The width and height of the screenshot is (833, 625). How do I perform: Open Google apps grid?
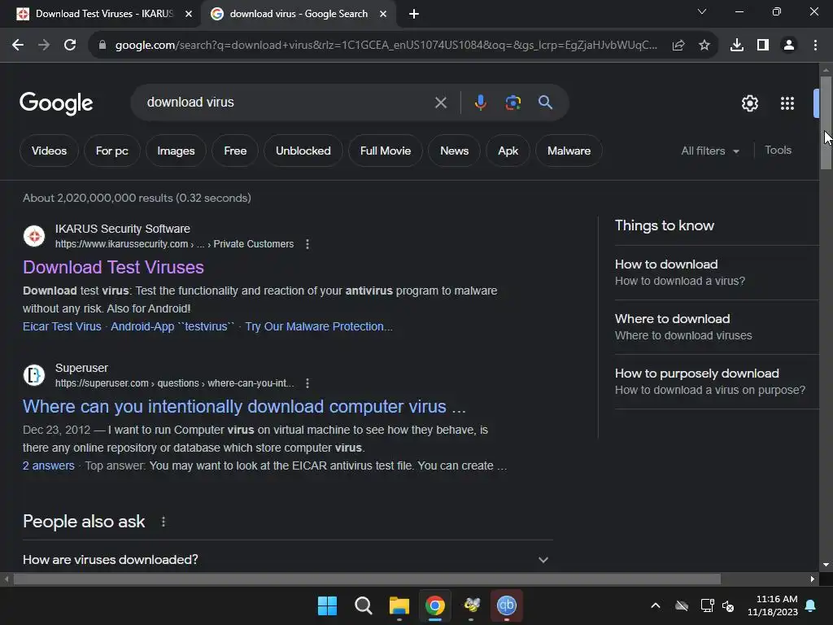tap(787, 103)
